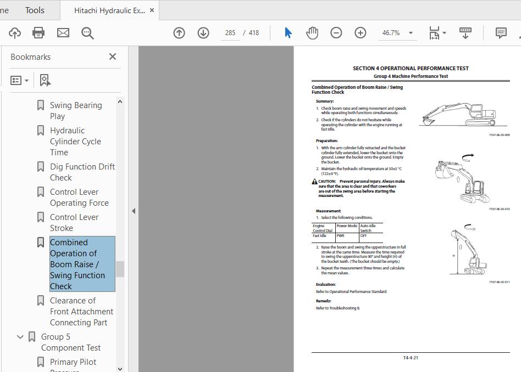Click the email envelope icon
521x372 pixels.
(x=63, y=33)
